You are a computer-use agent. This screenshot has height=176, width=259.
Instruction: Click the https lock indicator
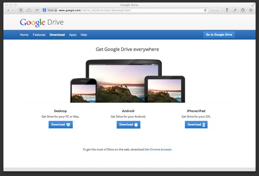pos(52,10)
